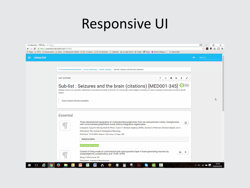Click the list view icon beside Search
The width and height of the screenshot is (250, 188).
193,57
